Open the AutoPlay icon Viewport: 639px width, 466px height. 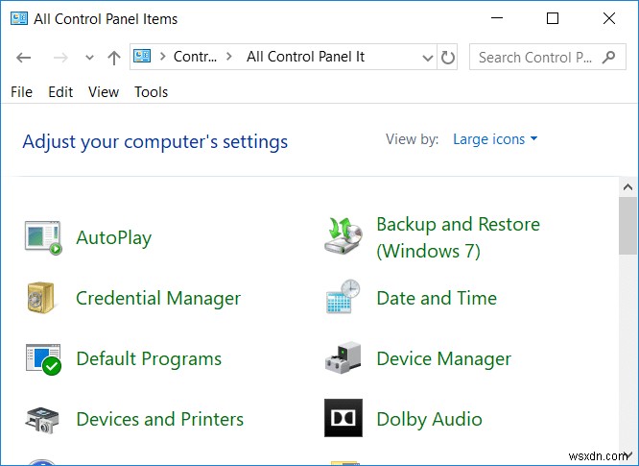click(x=42, y=237)
